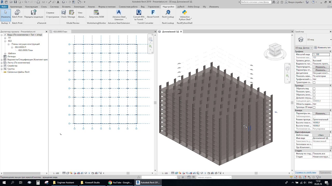Open Windows Start menu
The width and height of the screenshot is (332, 186).
(4, 182)
